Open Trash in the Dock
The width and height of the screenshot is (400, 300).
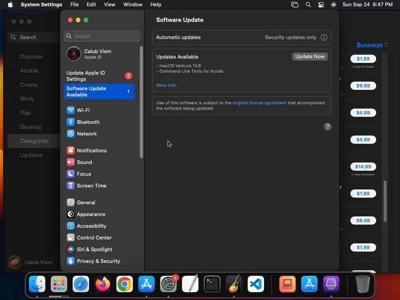[x=363, y=284]
